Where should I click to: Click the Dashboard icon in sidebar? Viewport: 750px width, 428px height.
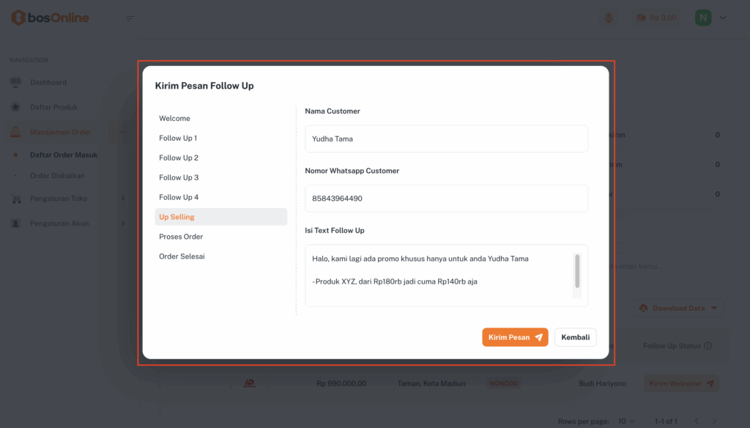click(15, 82)
